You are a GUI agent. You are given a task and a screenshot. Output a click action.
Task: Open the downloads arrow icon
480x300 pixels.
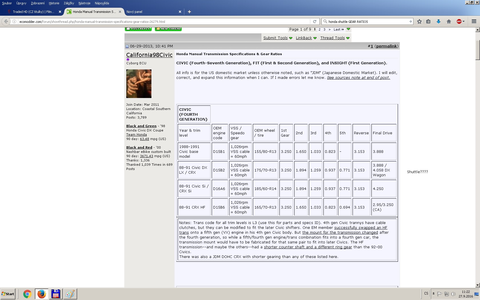pos(438,21)
